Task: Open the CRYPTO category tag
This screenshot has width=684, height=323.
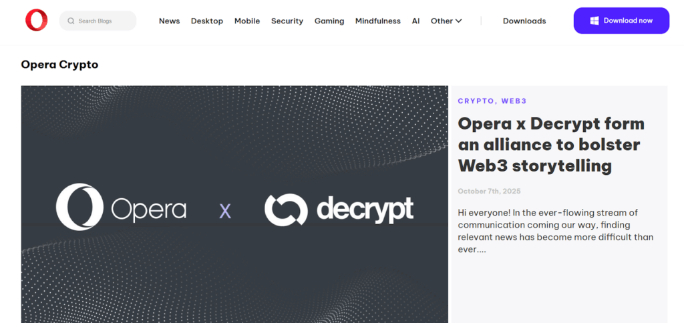Action: [x=476, y=101]
